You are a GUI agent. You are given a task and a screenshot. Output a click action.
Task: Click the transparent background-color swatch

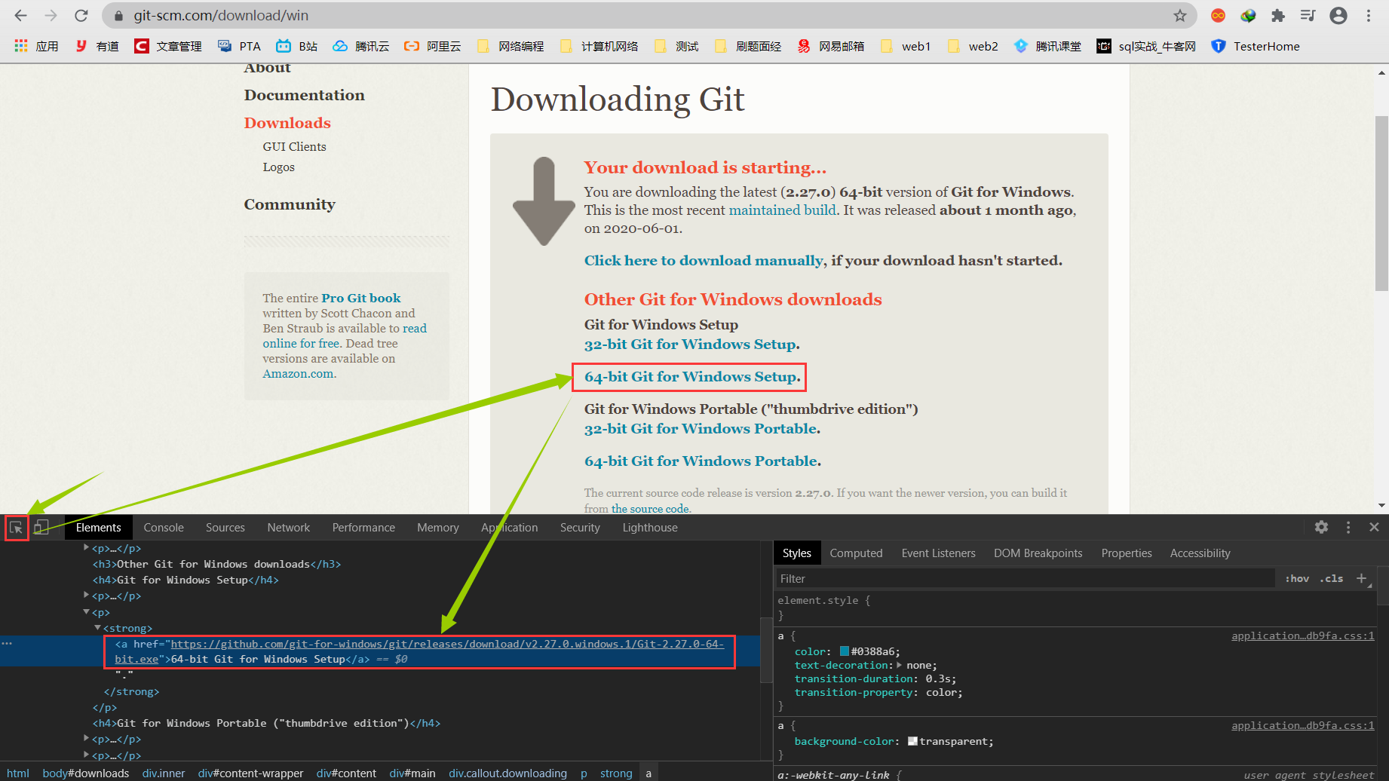point(912,741)
